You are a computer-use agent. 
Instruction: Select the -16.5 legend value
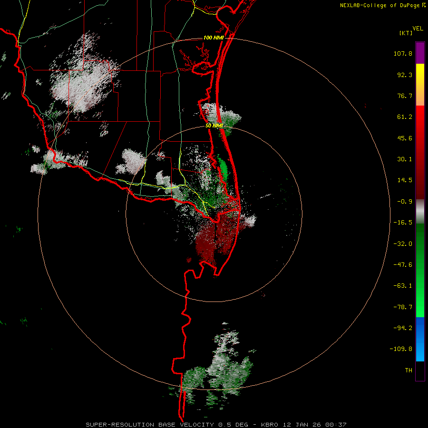(x=403, y=223)
